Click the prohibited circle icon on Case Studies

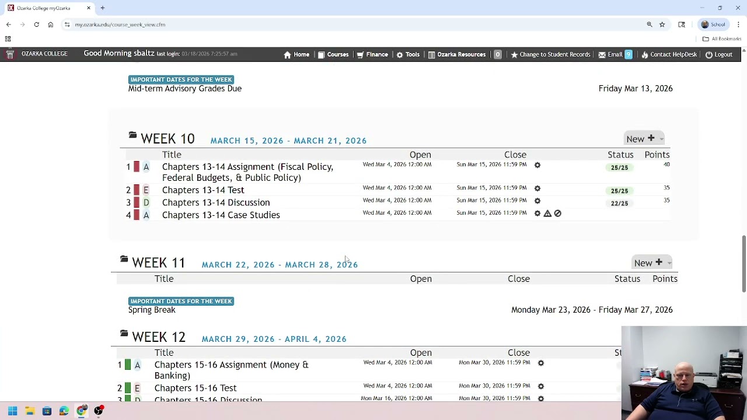558,213
